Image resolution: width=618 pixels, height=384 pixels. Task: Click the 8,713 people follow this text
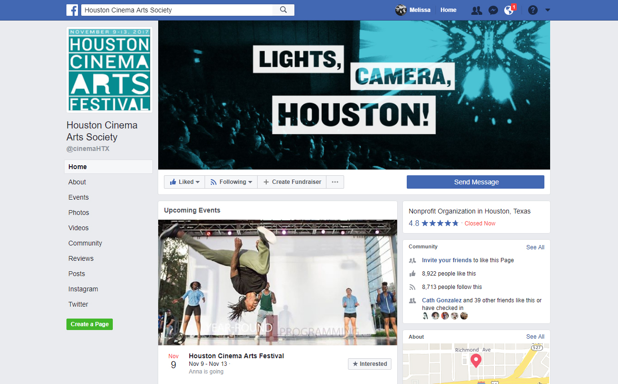(x=452, y=287)
